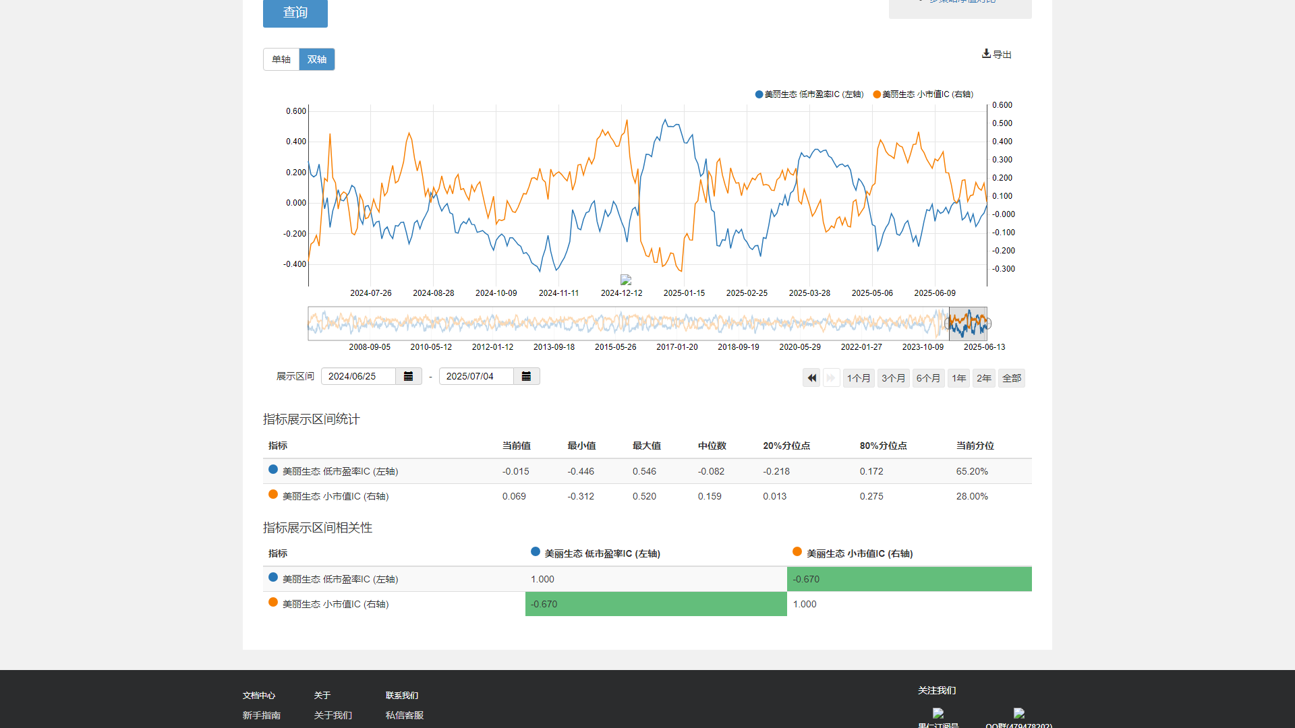Click the 28.00% current percentile cell
1295x728 pixels.
(972, 496)
